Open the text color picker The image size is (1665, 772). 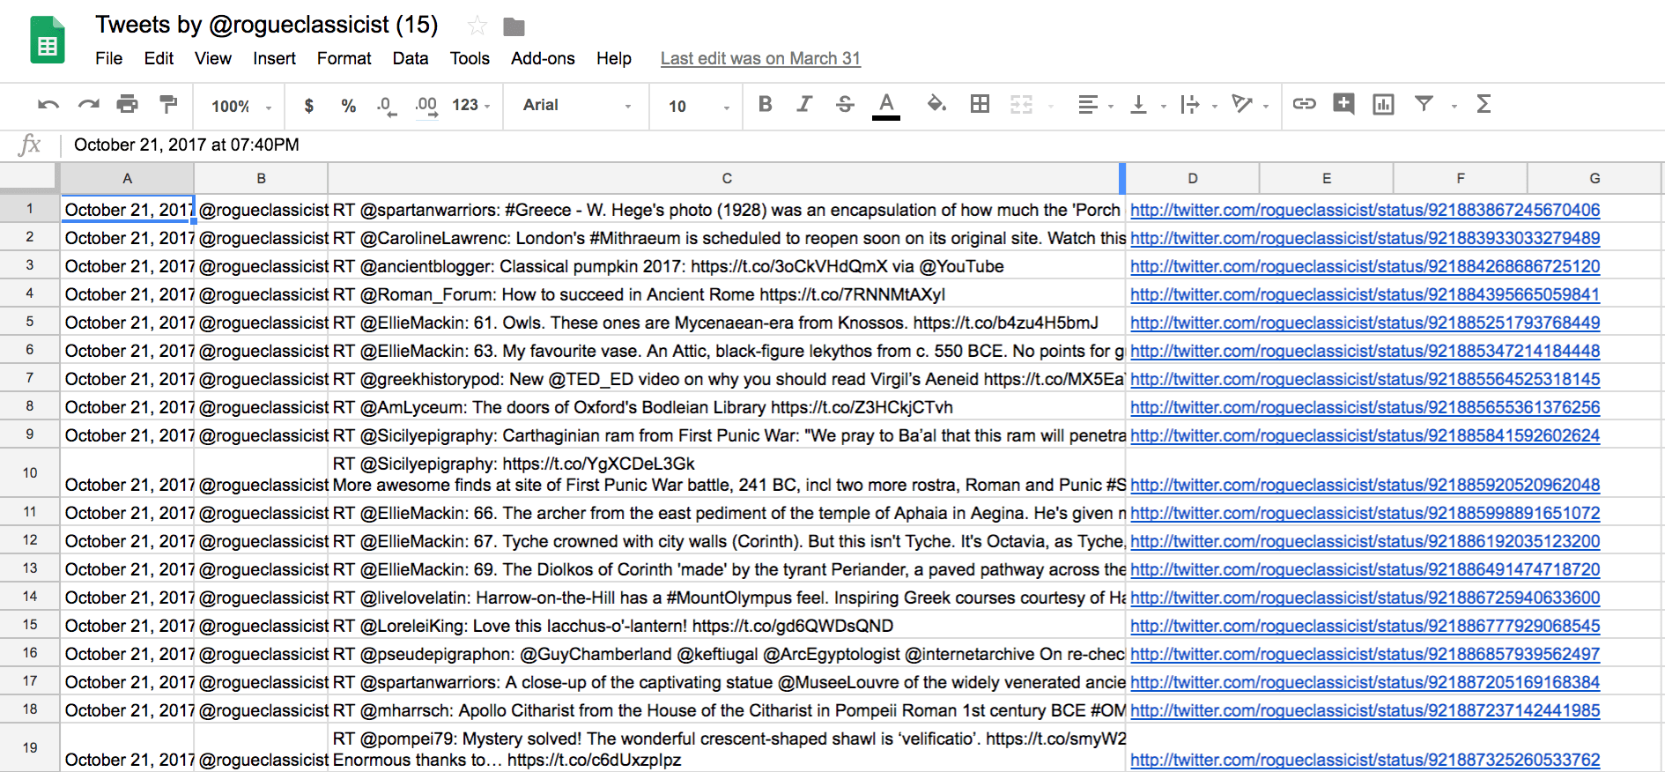886,105
